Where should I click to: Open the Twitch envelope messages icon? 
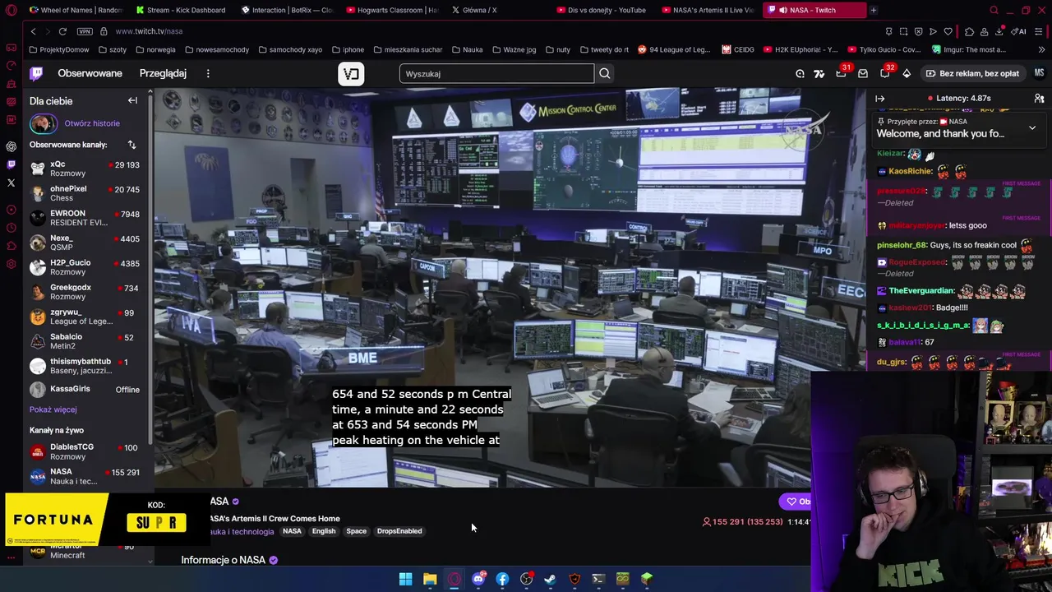coord(863,73)
